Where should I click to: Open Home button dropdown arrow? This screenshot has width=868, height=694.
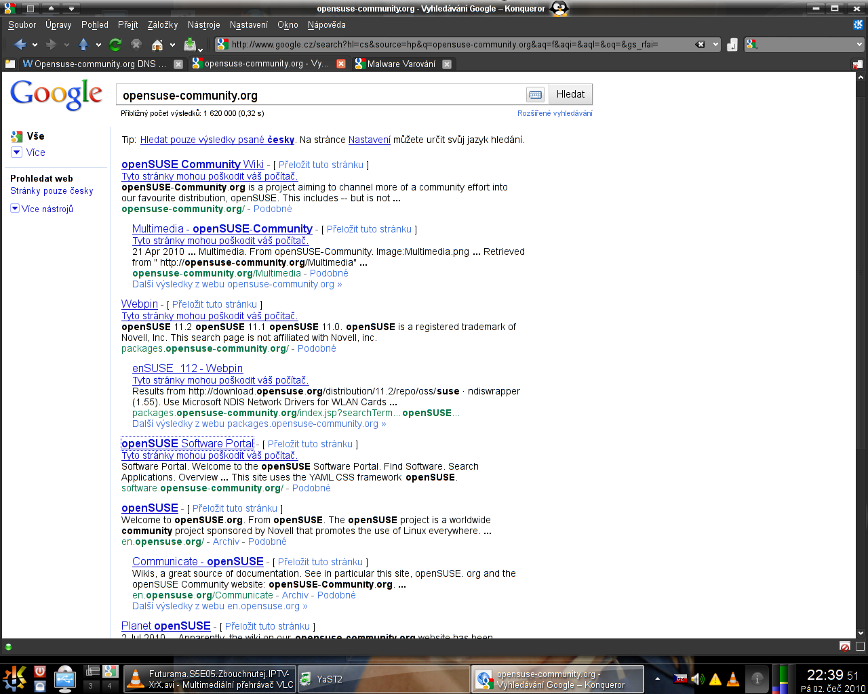point(172,45)
